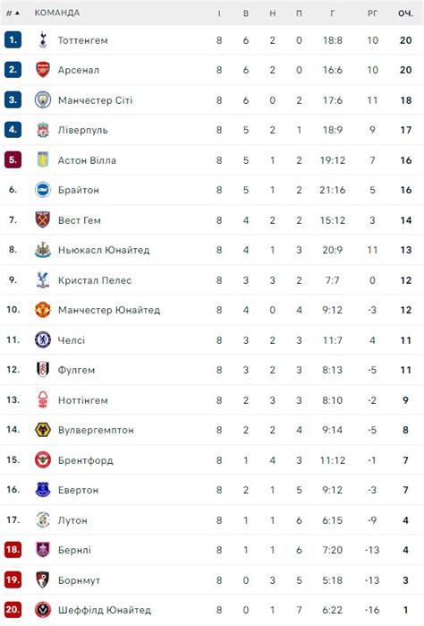The image size is (424, 626).
Task: Open the Манчестер Юнайтед team link
Action: click(109, 310)
